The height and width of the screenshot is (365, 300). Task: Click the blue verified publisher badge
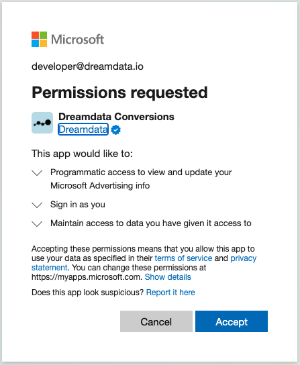pyautogui.click(x=115, y=129)
